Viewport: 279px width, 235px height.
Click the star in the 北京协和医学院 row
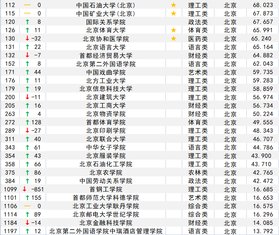tap(173, 39)
